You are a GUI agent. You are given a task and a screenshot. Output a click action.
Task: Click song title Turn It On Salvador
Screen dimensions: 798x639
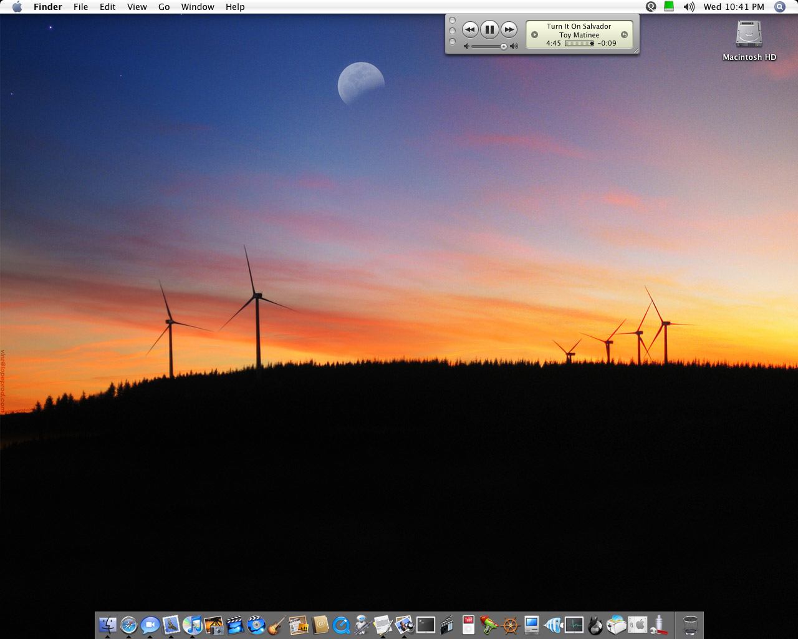point(579,26)
